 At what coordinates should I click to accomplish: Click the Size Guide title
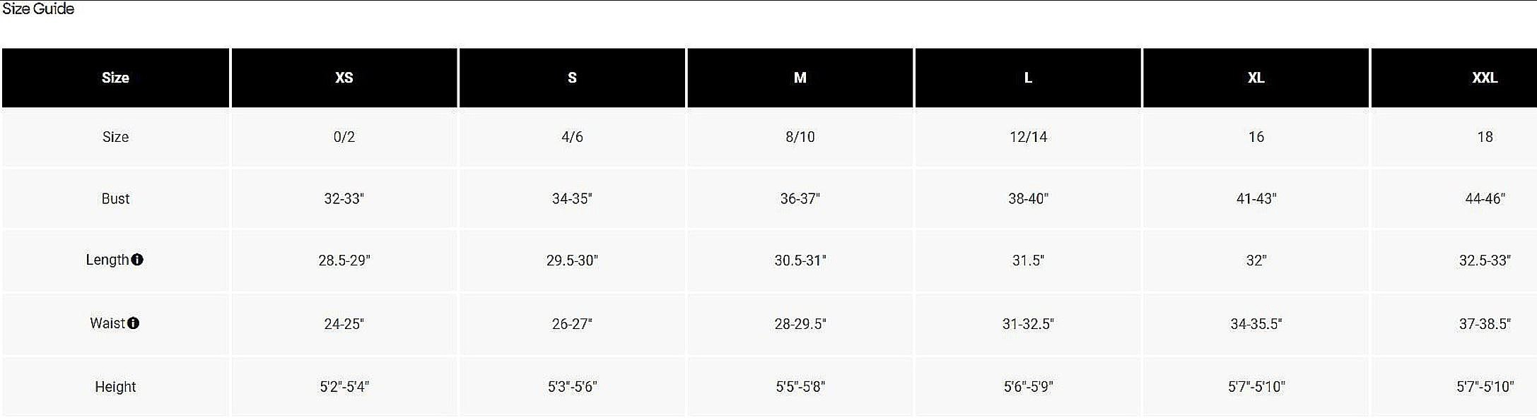[x=38, y=9]
